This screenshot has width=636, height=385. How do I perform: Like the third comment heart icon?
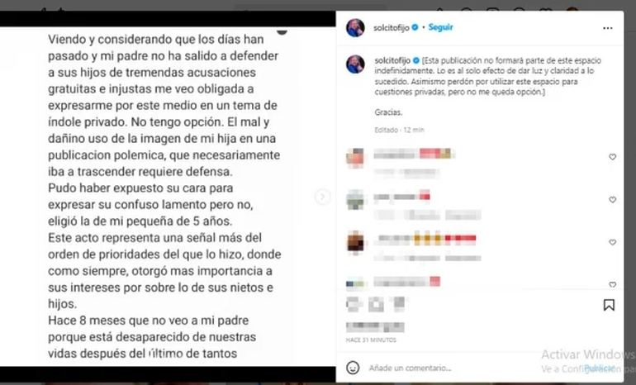(x=612, y=242)
